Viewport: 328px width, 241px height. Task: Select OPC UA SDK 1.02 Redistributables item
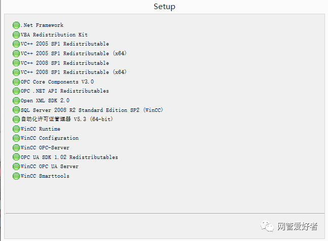click(x=69, y=157)
